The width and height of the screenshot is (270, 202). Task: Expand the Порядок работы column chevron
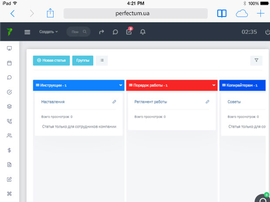click(x=214, y=85)
